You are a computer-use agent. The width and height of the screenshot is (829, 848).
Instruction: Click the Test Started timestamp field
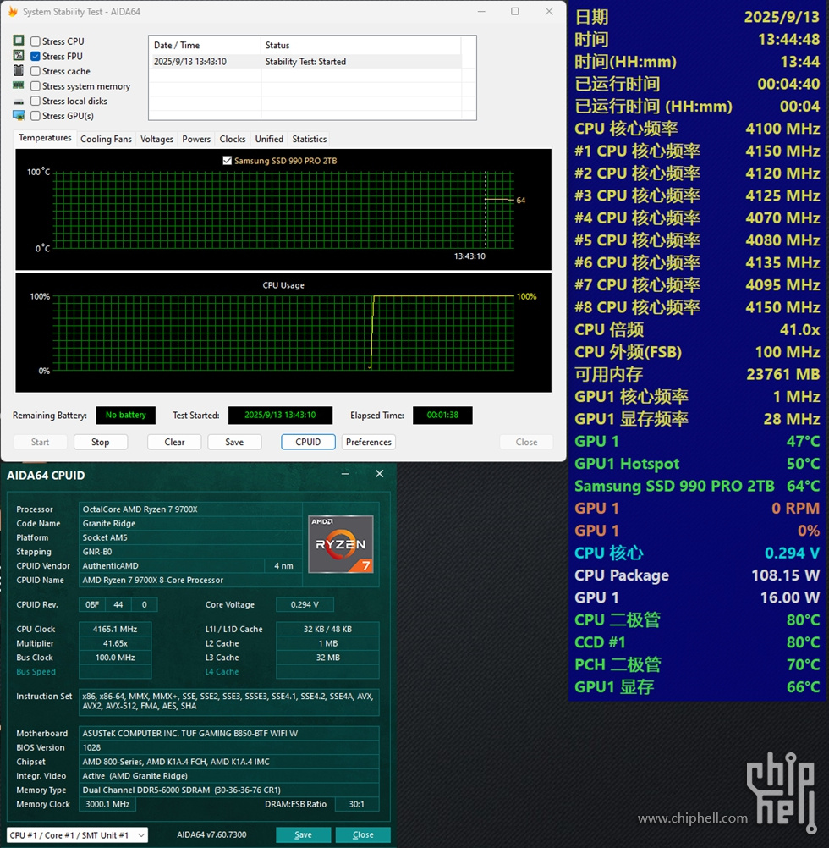281,416
